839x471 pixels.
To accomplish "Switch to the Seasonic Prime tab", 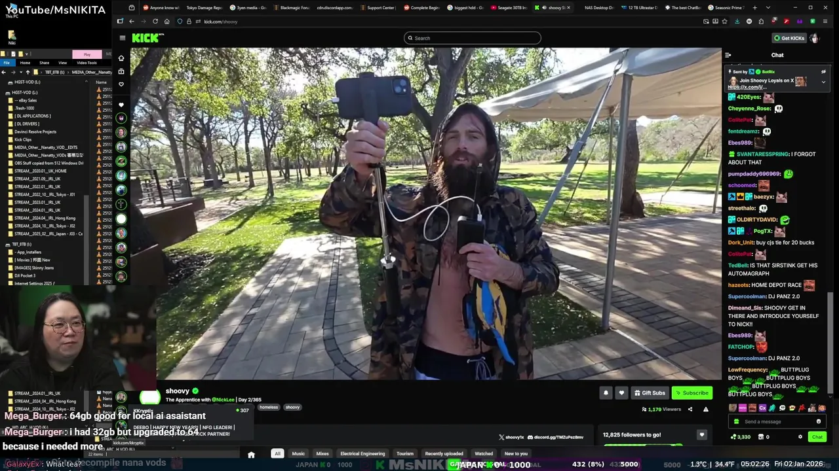I will tap(726, 8).
